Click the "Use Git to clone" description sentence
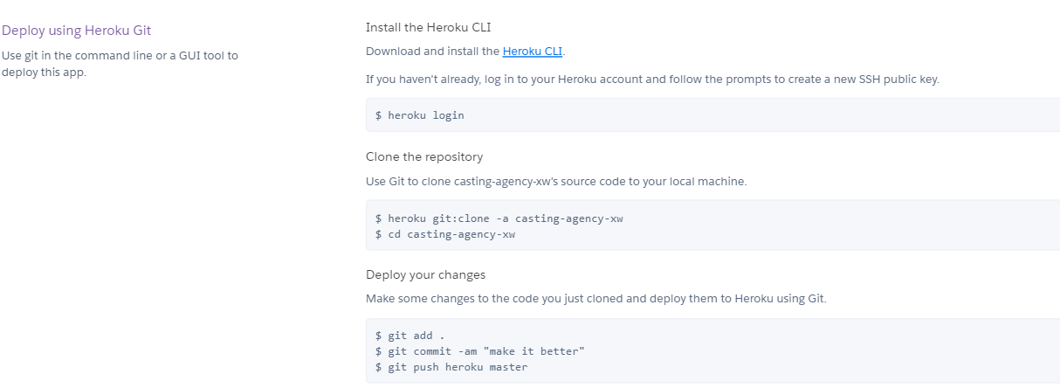1060x388 pixels. pos(556,182)
